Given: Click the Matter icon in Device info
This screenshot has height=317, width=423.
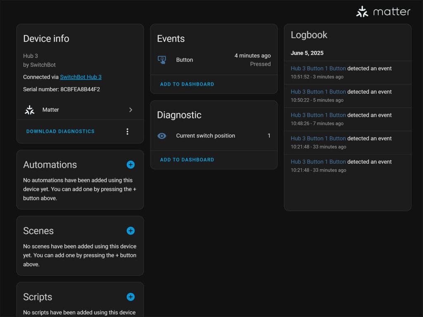Looking at the screenshot, I should coord(30,110).
